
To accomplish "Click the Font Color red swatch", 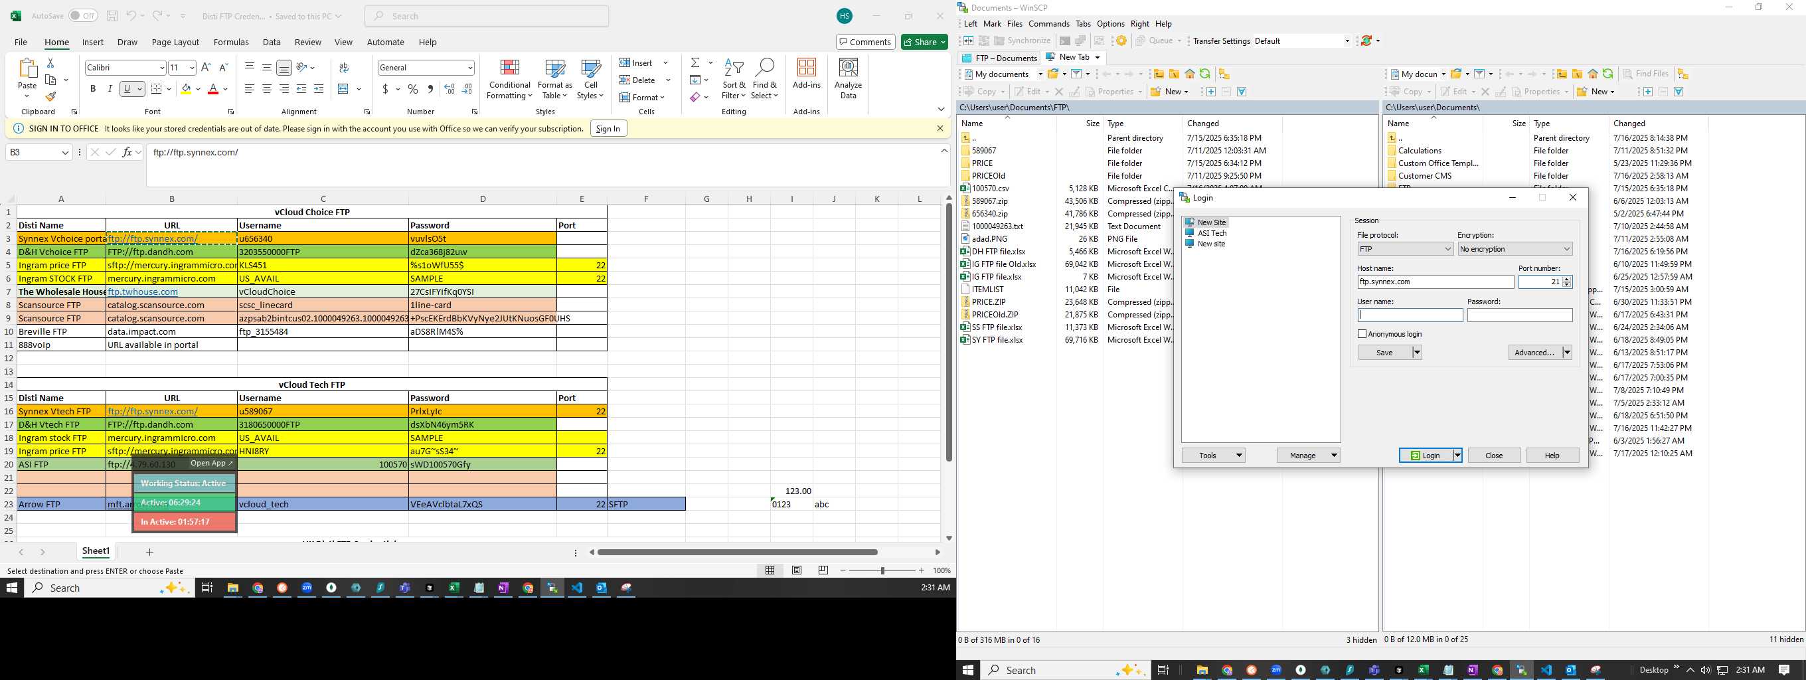I will (x=213, y=89).
